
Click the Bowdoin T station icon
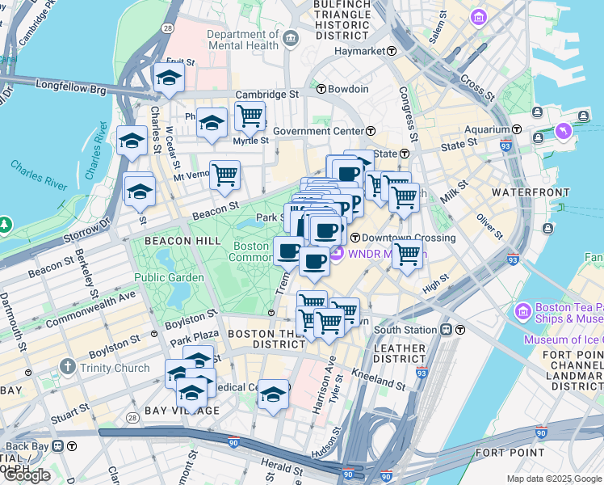[321, 89]
